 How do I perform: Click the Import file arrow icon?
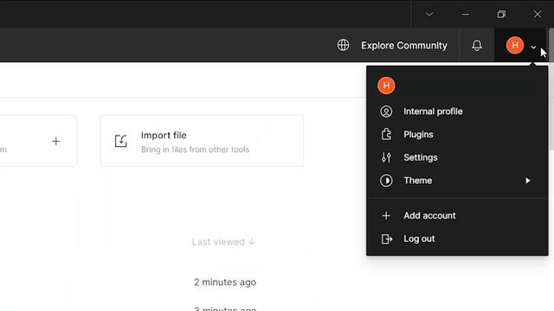click(x=121, y=141)
